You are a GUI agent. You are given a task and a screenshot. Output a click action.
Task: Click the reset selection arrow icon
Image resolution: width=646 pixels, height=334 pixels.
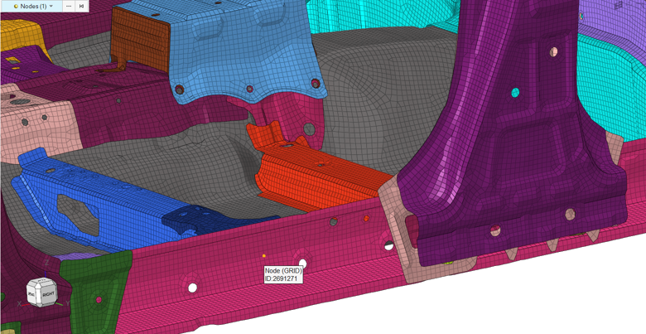pyautogui.click(x=82, y=6)
